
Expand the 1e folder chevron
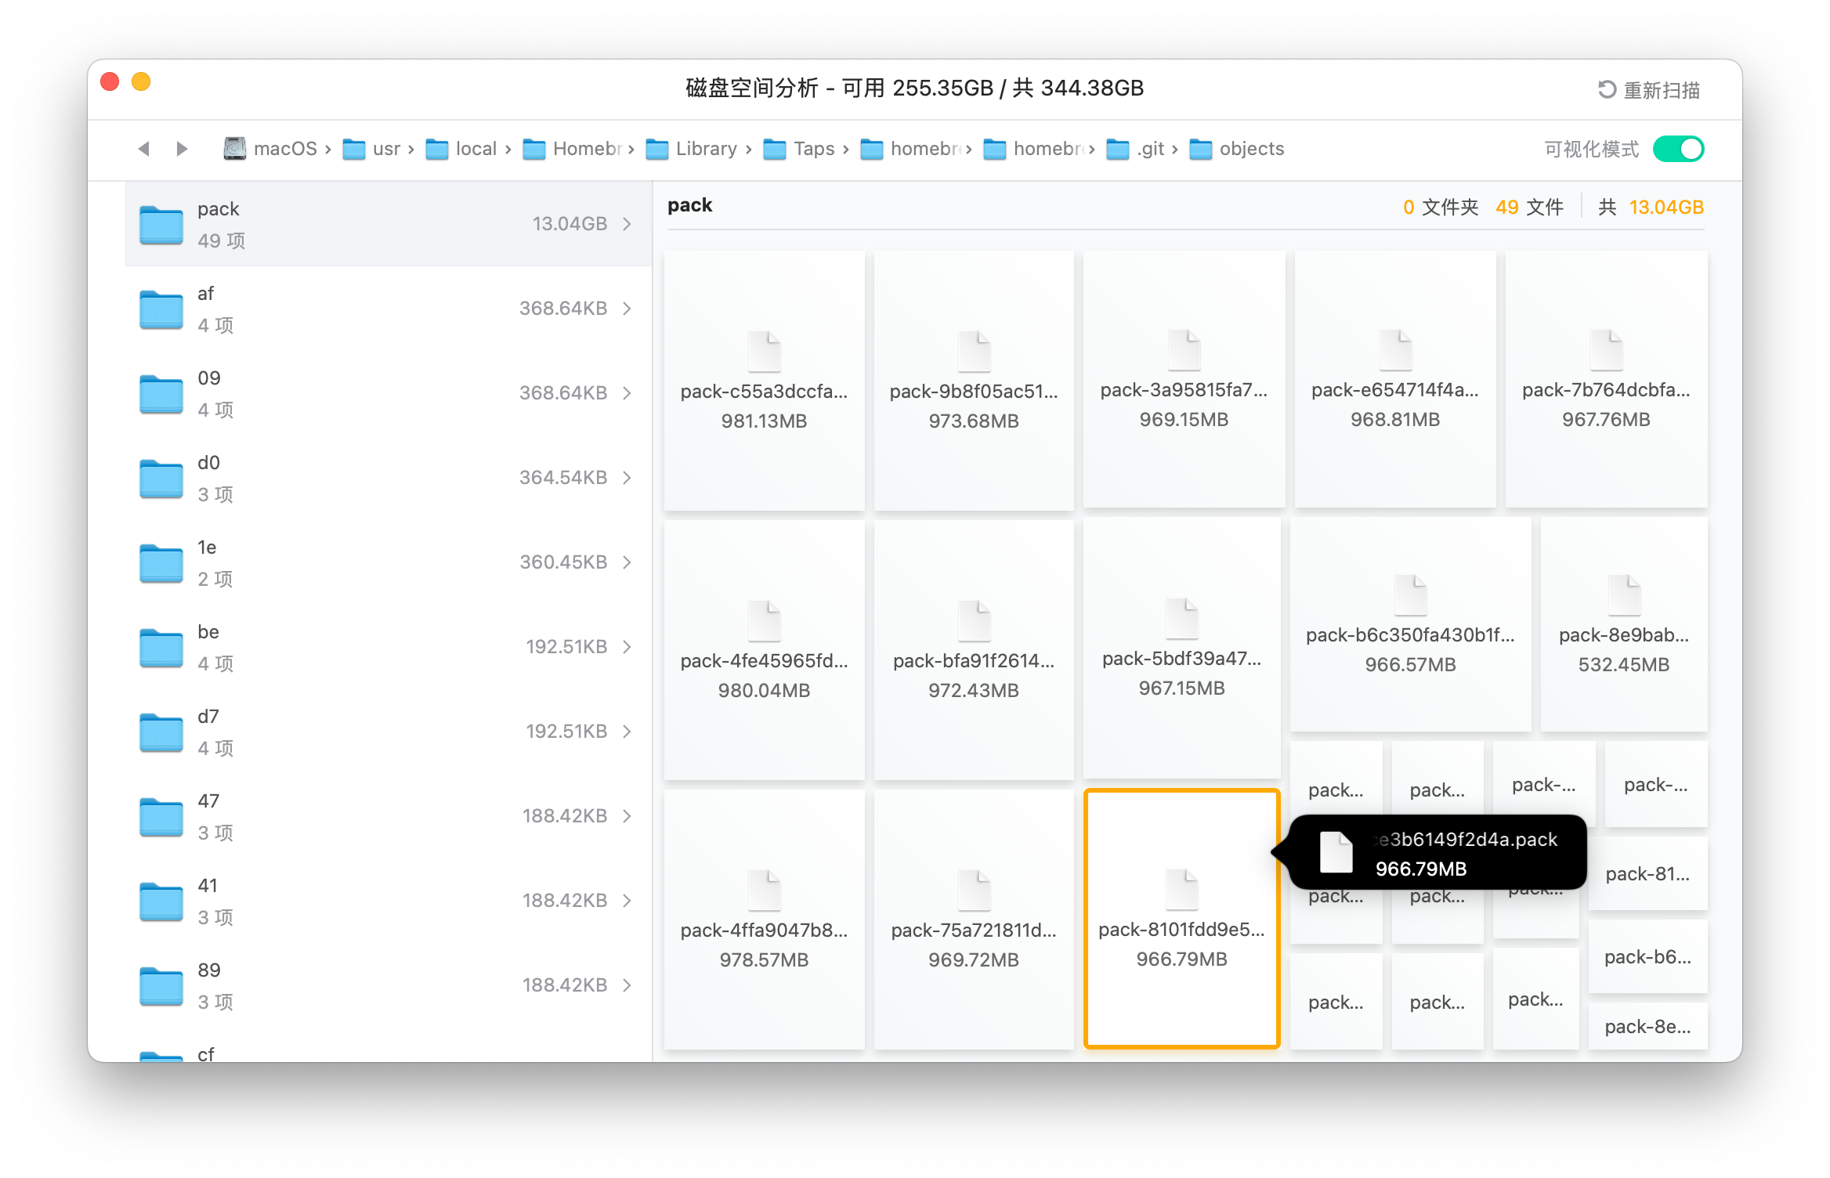pos(627,562)
